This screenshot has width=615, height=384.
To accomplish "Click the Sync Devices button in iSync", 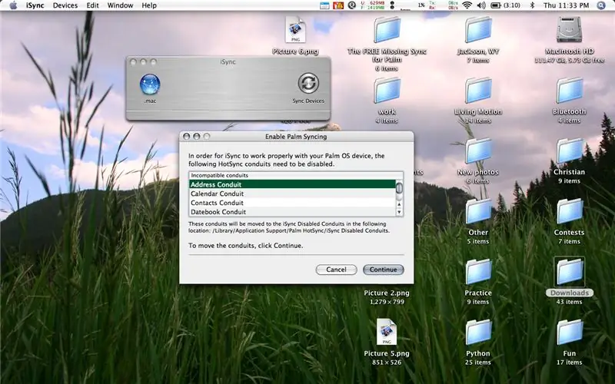I will (x=308, y=83).
